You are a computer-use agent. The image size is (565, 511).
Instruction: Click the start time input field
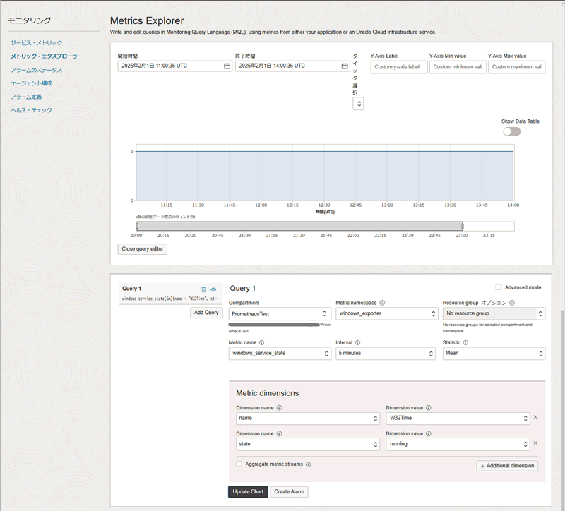coord(174,66)
